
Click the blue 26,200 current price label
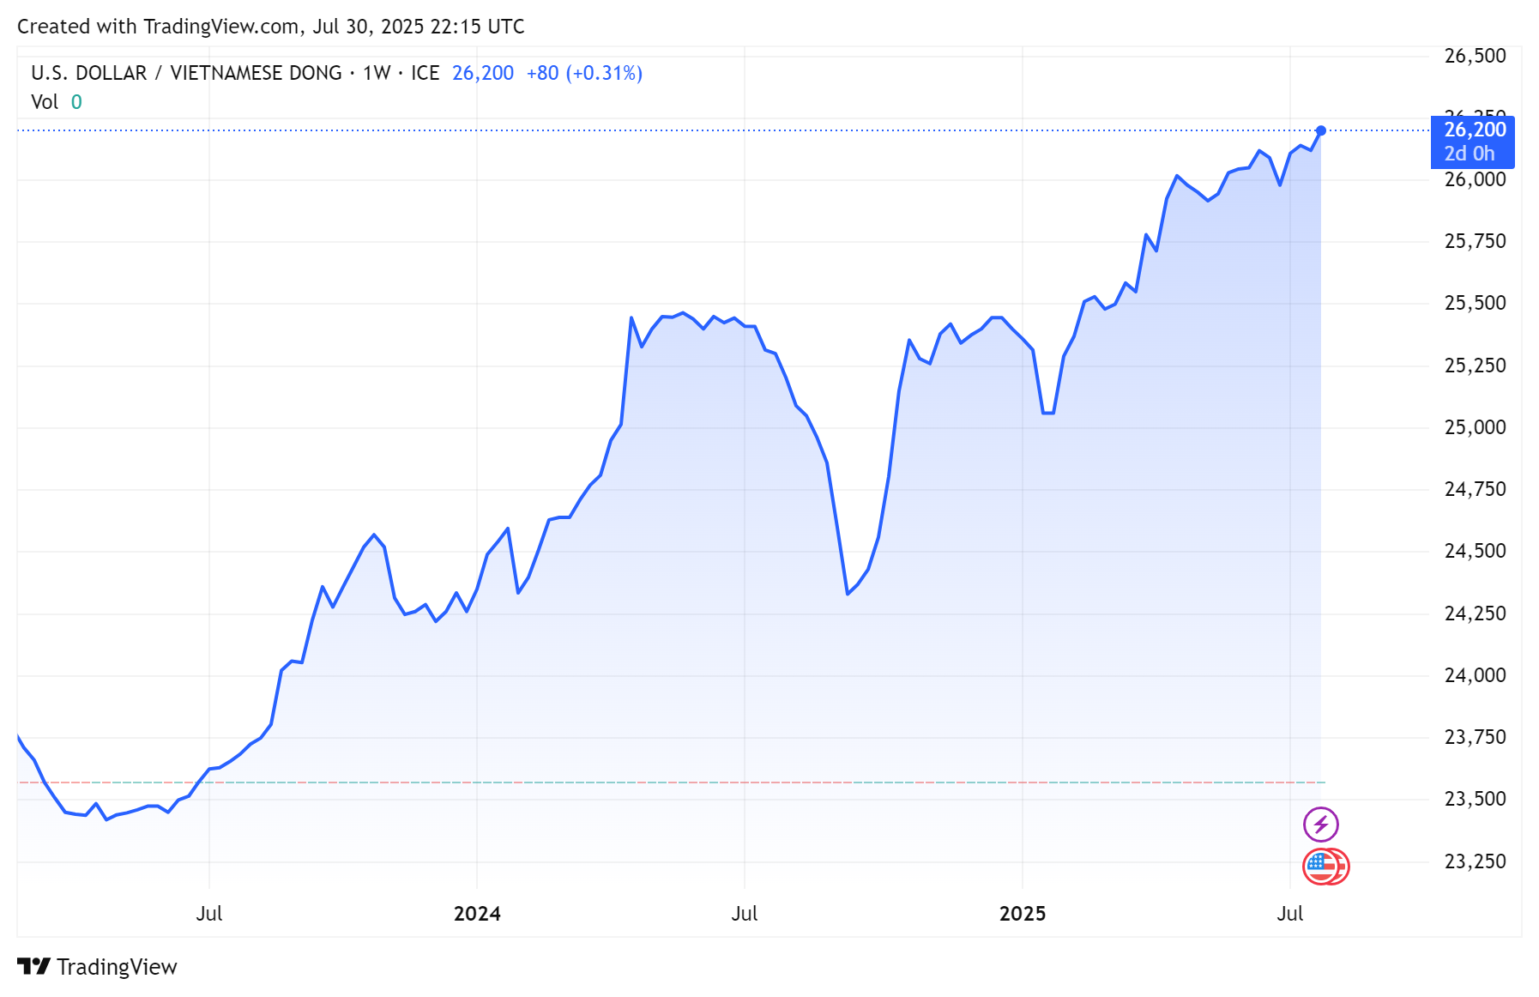(1474, 130)
